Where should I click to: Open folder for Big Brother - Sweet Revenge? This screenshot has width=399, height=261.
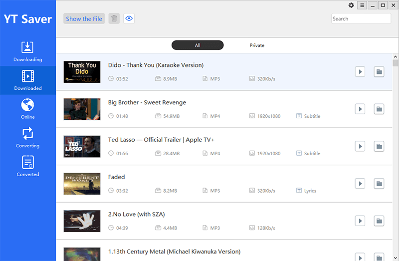pos(379,109)
